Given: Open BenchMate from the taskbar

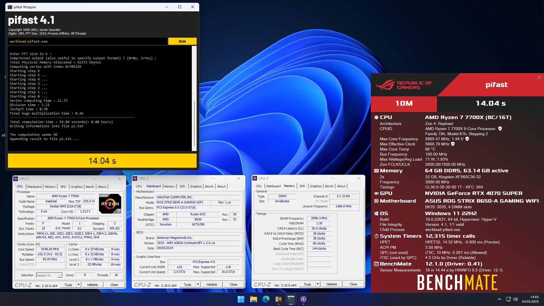Looking at the screenshot, I should pos(278,299).
